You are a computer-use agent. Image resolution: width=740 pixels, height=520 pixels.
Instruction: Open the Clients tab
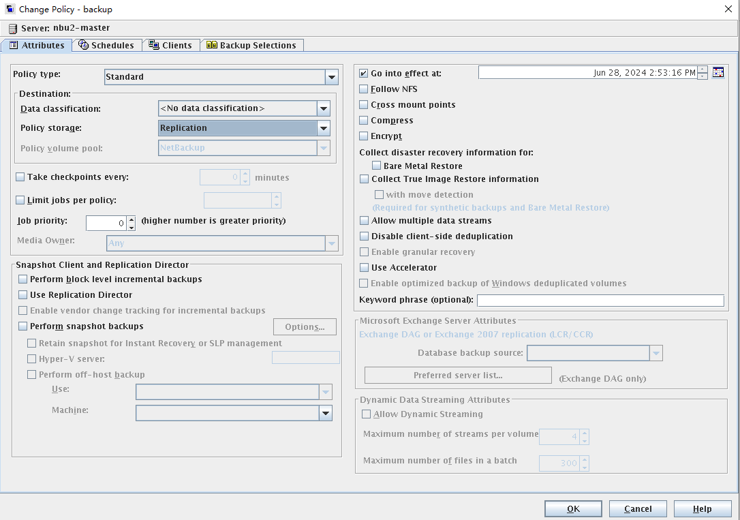[x=171, y=45]
